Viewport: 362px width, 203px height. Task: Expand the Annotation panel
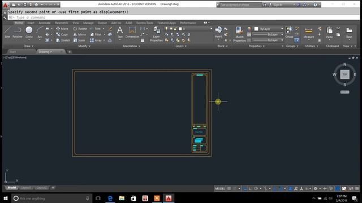(x=131, y=46)
